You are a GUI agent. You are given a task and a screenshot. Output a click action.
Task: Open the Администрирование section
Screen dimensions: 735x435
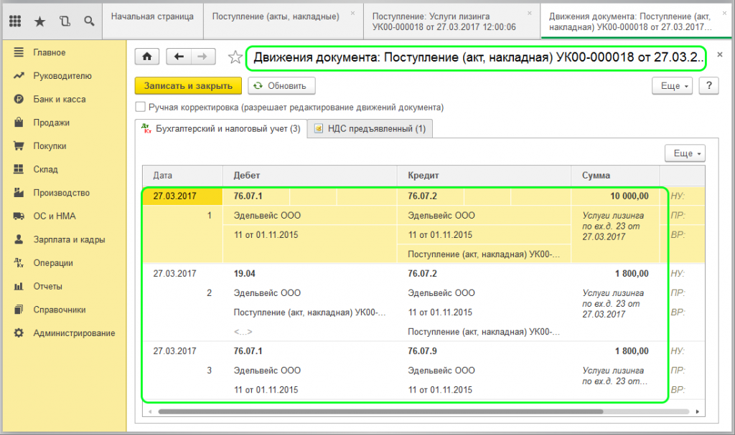pos(74,333)
